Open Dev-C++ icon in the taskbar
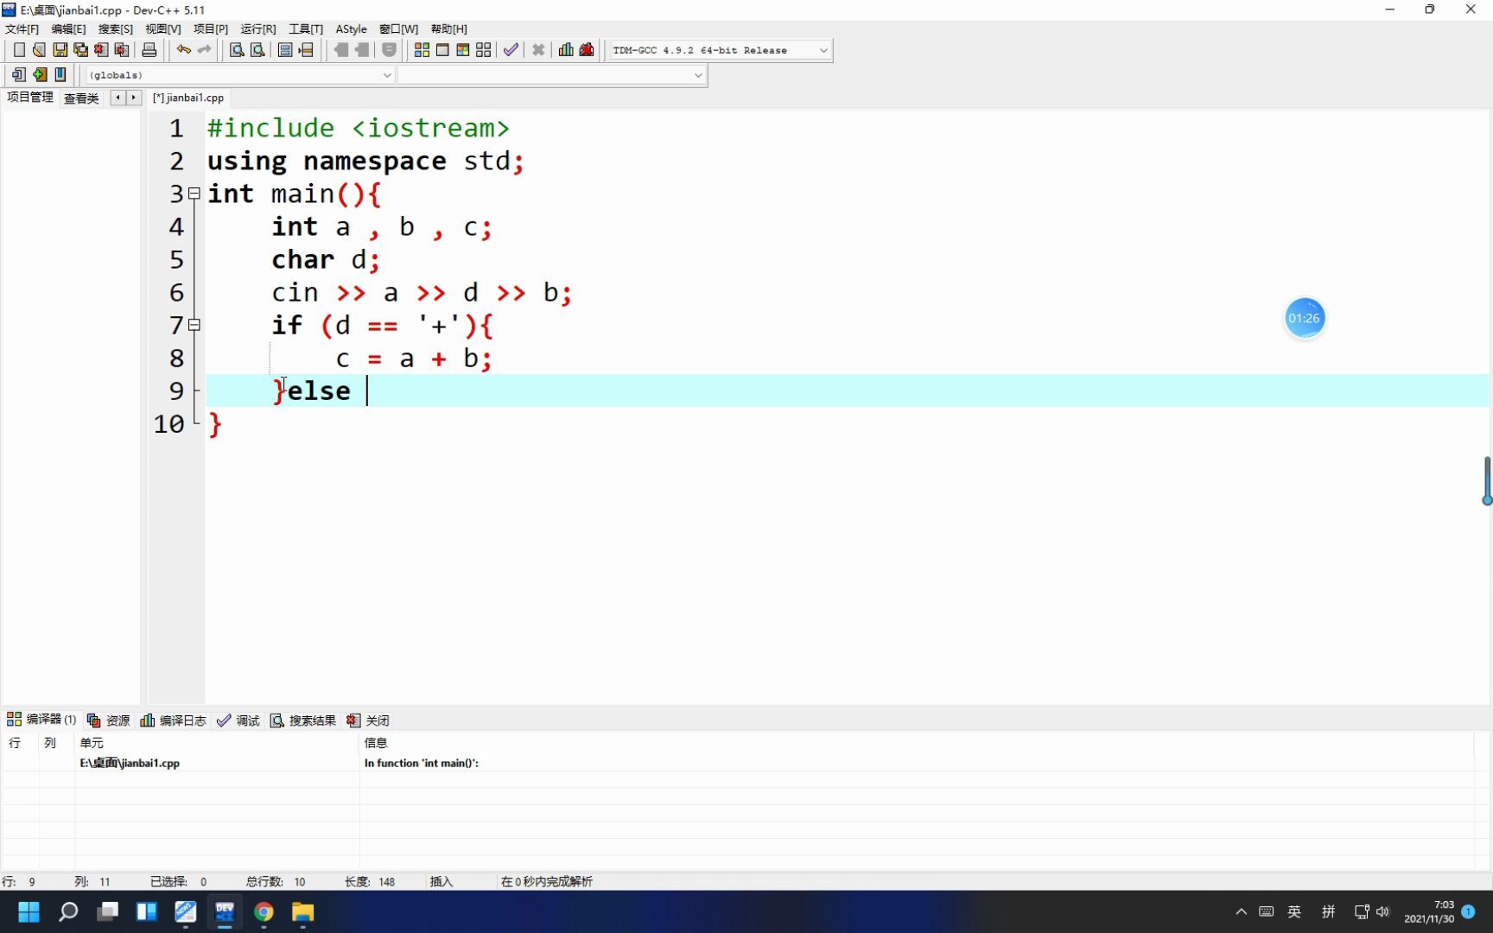 225,912
